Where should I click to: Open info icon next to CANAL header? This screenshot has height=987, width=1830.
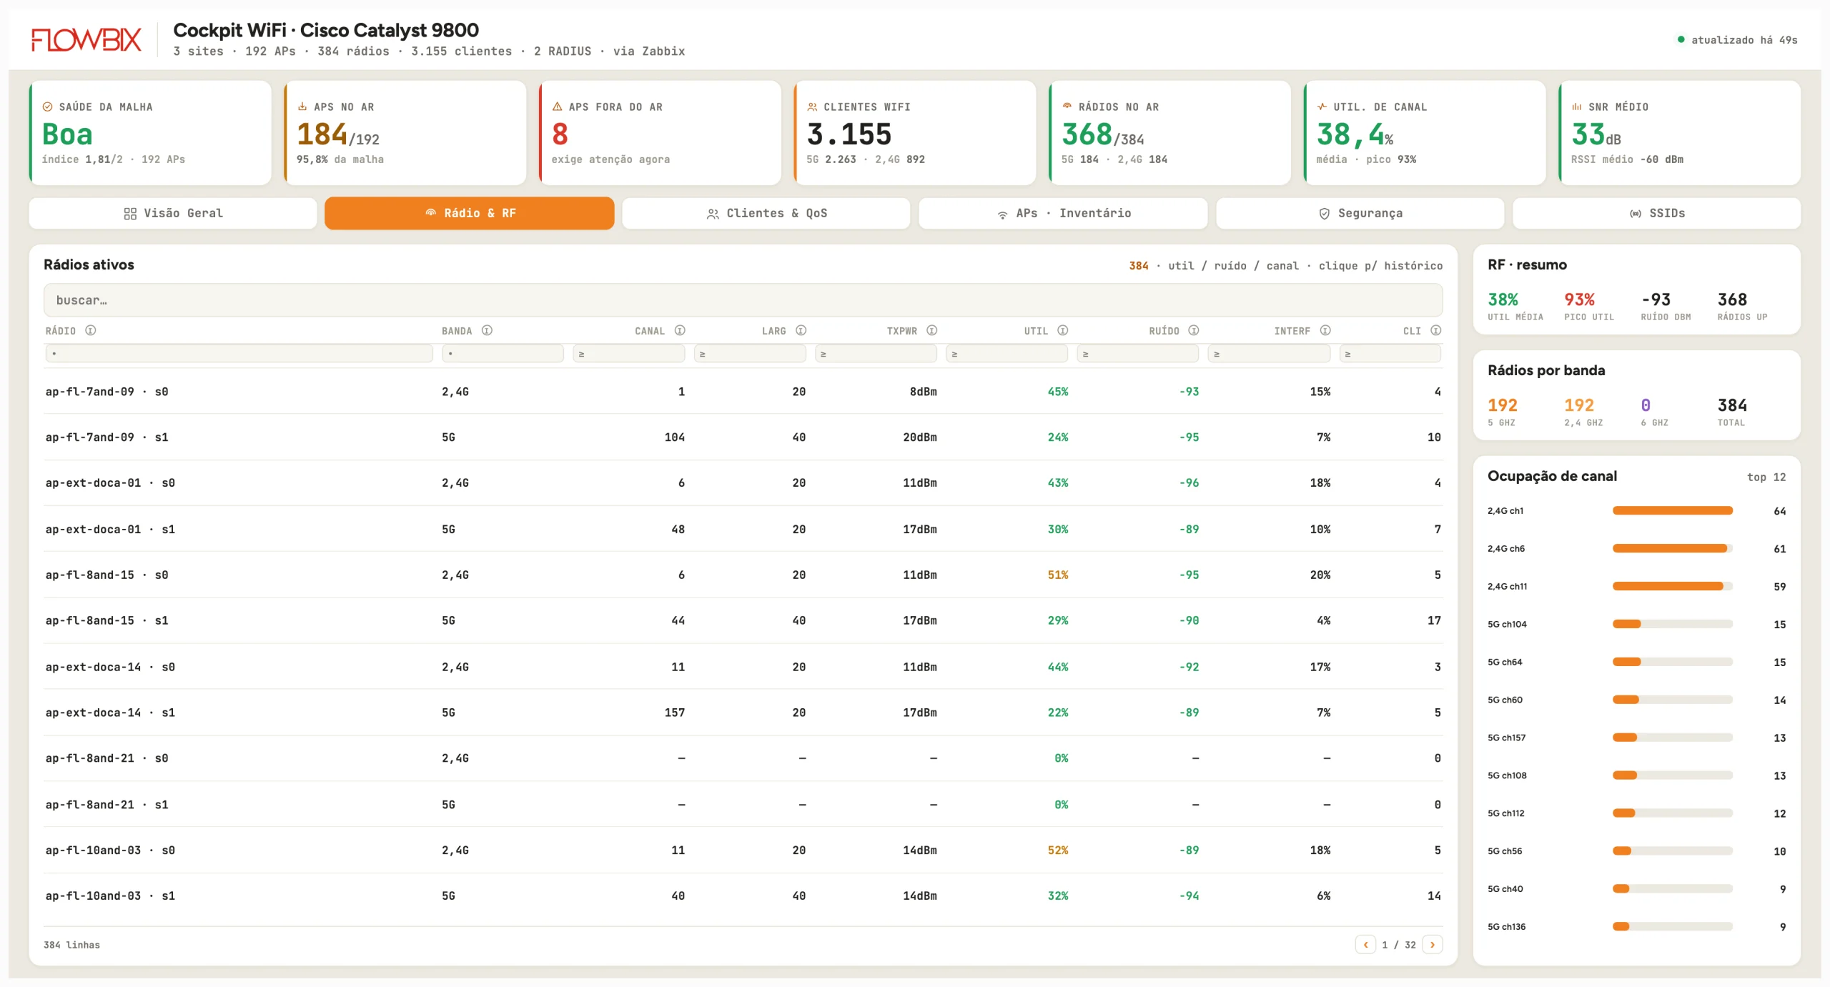(680, 330)
